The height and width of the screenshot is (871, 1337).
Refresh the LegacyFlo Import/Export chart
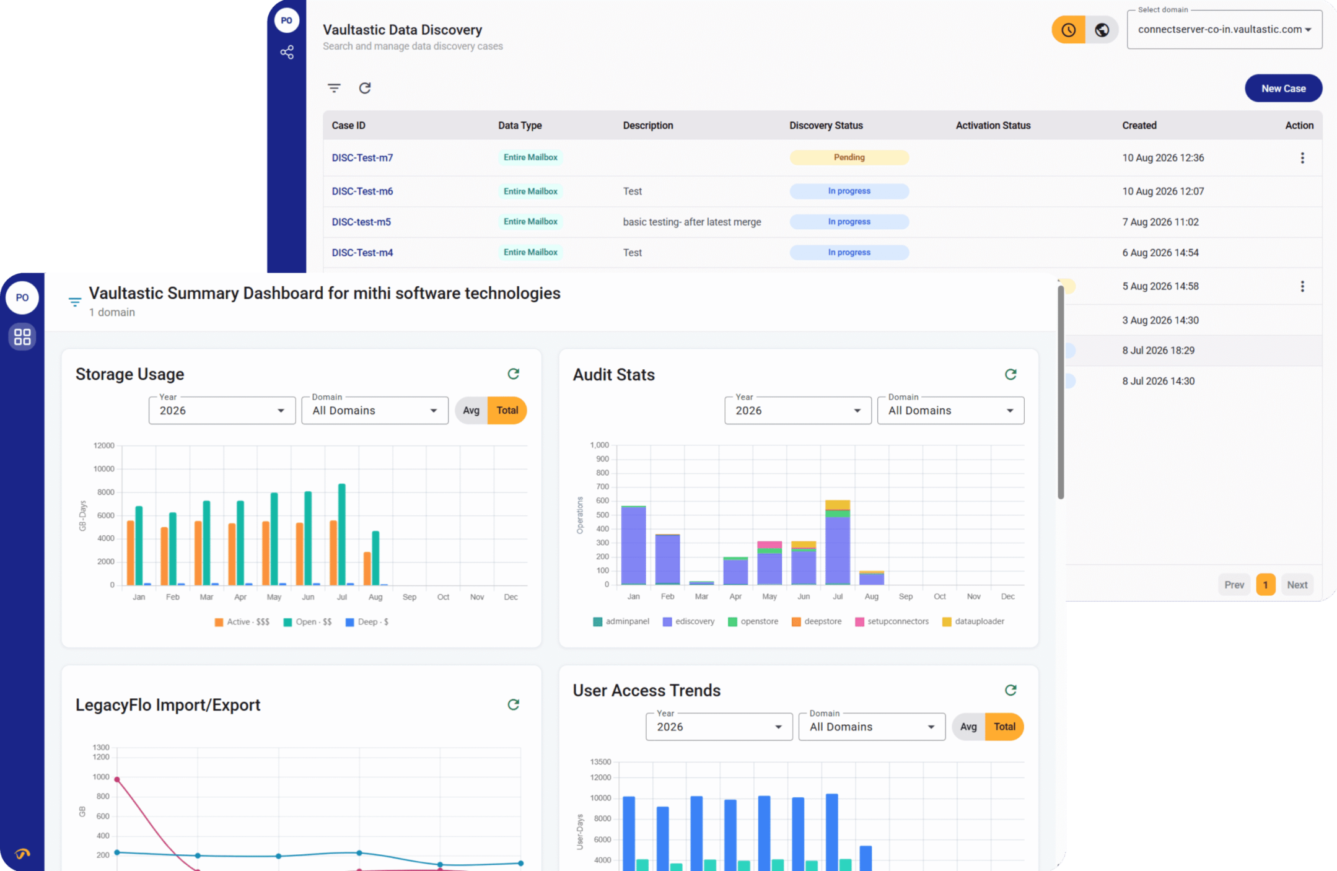pyautogui.click(x=514, y=704)
